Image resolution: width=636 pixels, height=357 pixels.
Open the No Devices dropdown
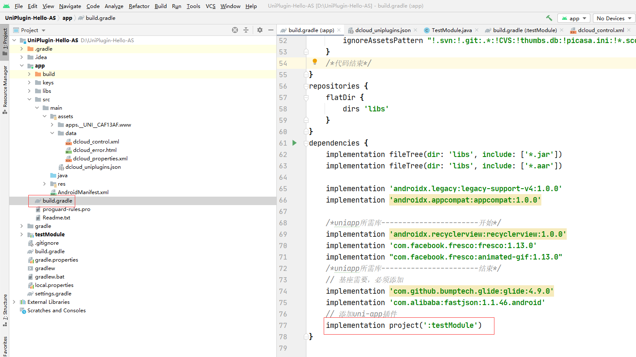tap(614, 18)
